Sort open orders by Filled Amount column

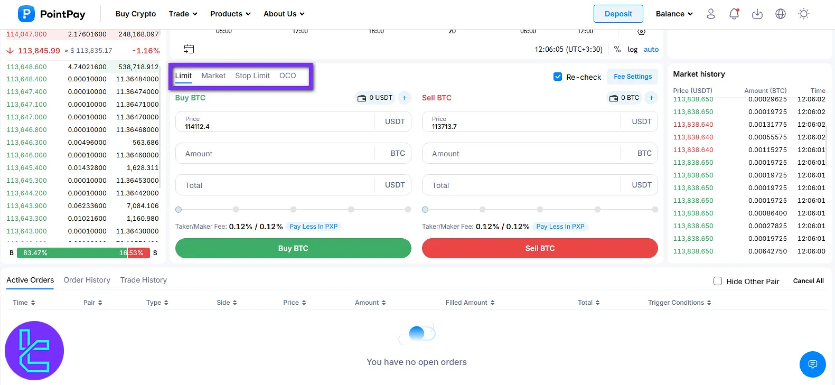pyautogui.click(x=470, y=303)
